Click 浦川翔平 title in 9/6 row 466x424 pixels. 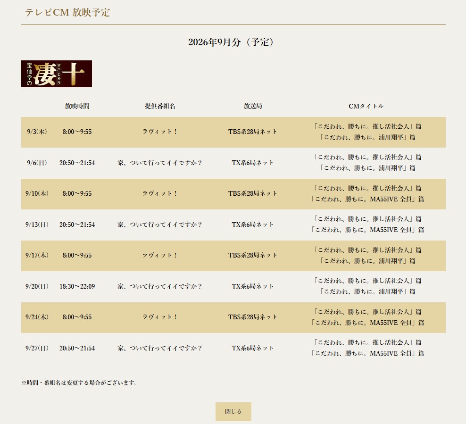click(x=367, y=168)
